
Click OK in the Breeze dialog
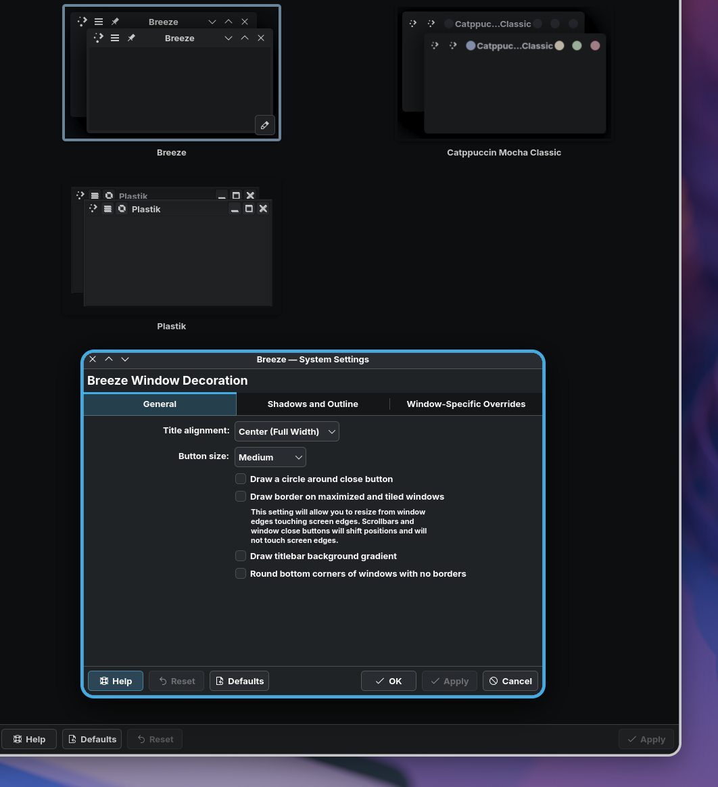388,681
